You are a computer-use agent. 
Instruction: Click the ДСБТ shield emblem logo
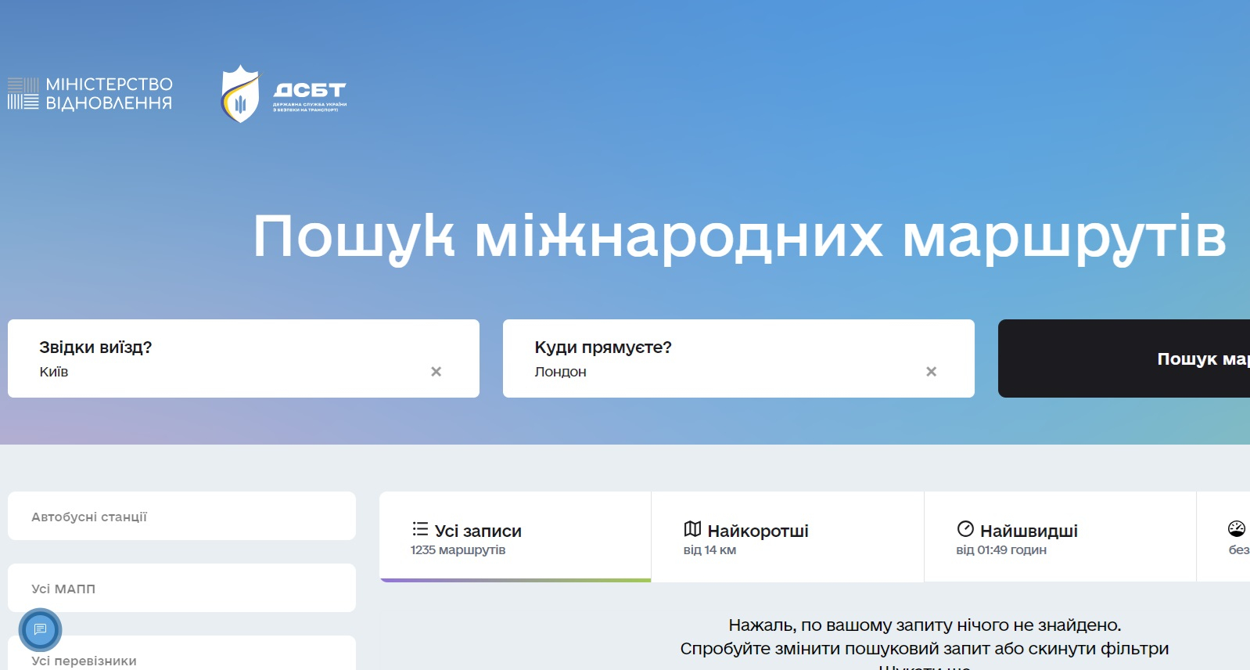pyautogui.click(x=240, y=94)
